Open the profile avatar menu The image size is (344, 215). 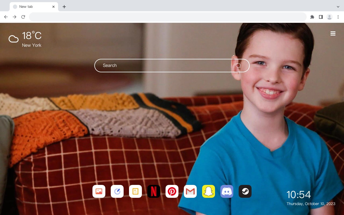(x=329, y=17)
